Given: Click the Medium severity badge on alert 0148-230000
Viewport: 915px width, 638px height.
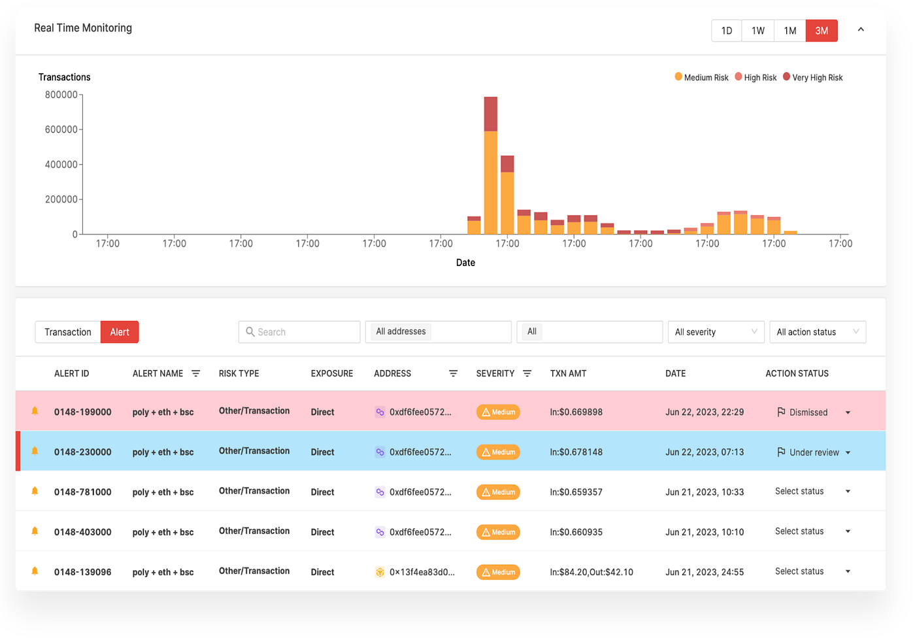Looking at the screenshot, I should tap(498, 452).
